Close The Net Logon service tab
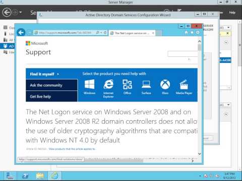The height and width of the screenshot is (181, 242). pos(153,33)
